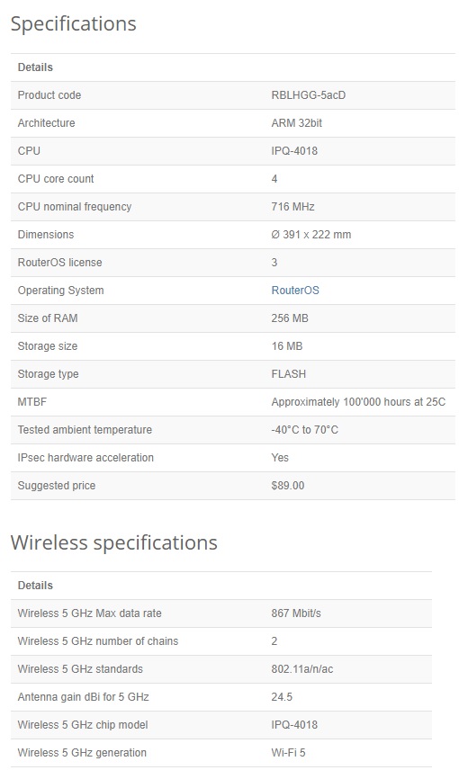Click the 716 MHz frequency value
Screen dimensions: 459x770
(292, 207)
